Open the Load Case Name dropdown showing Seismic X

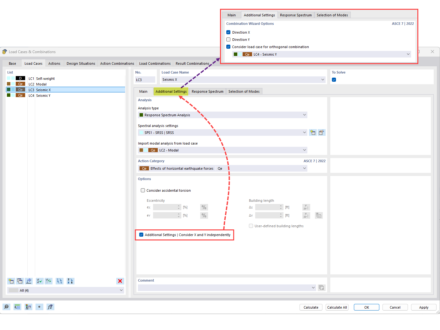click(243, 80)
